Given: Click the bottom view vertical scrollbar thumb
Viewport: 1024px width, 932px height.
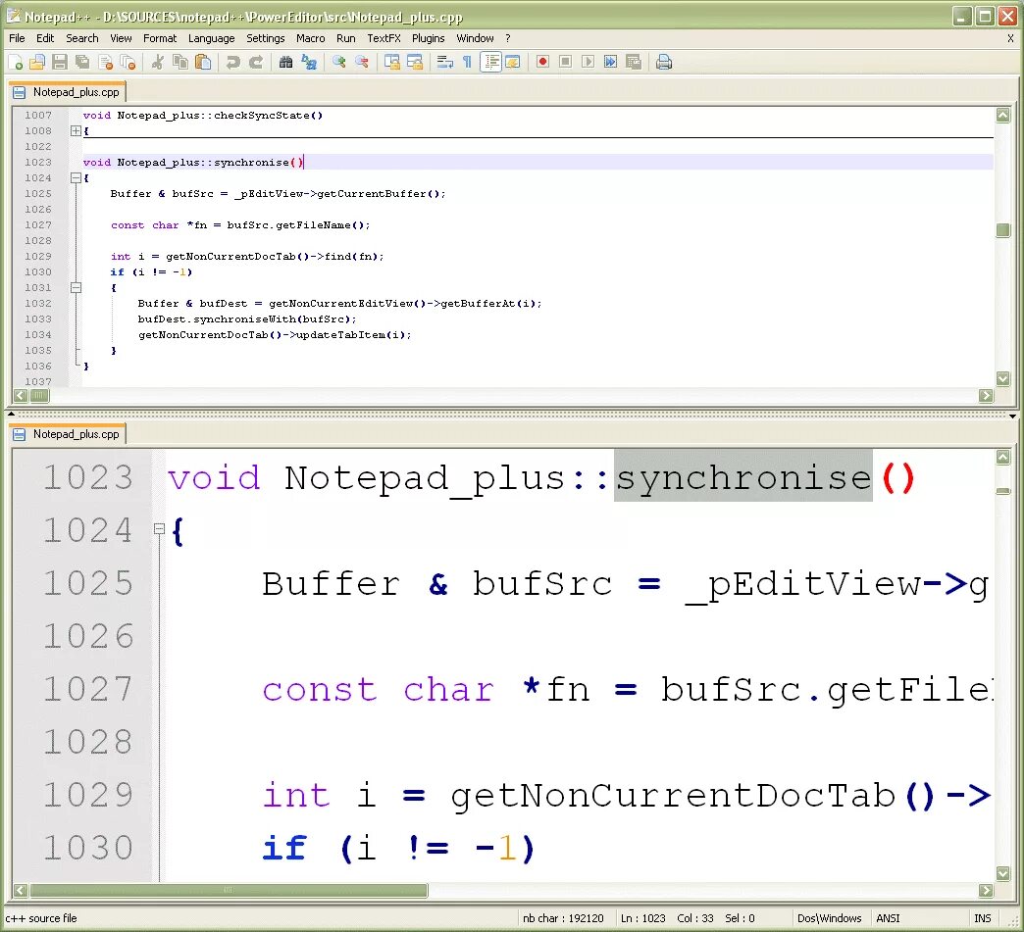Looking at the screenshot, I should coord(1003,491).
